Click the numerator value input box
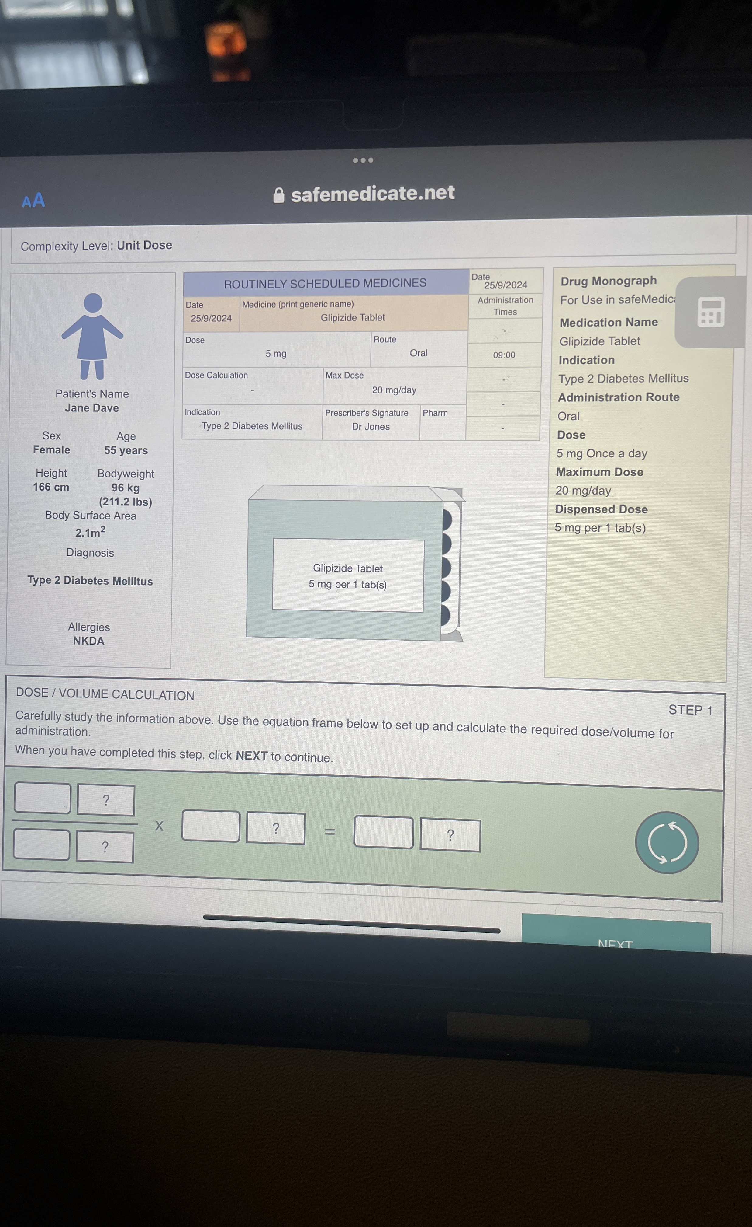This screenshot has width=752, height=1227. 42,798
